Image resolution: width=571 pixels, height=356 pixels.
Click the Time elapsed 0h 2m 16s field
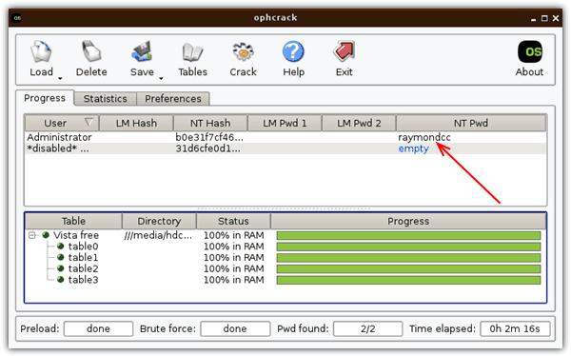515,328
